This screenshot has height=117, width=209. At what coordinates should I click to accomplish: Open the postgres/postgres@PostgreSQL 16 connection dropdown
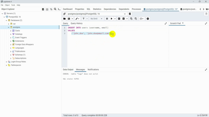(97, 14)
